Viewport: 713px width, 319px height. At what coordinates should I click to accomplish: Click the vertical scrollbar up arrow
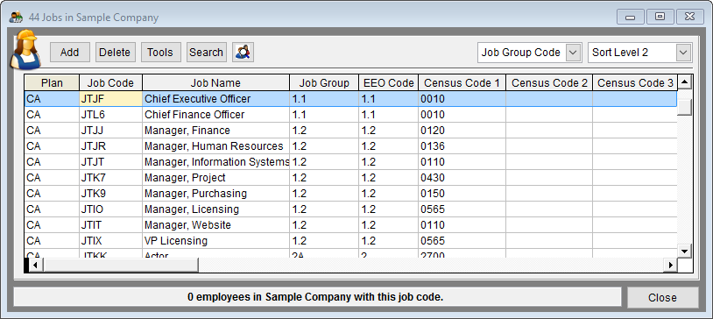pos(684,82)
